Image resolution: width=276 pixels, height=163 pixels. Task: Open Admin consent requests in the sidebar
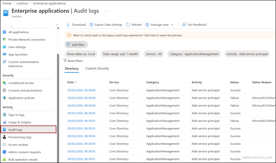[x=25, y=152]
